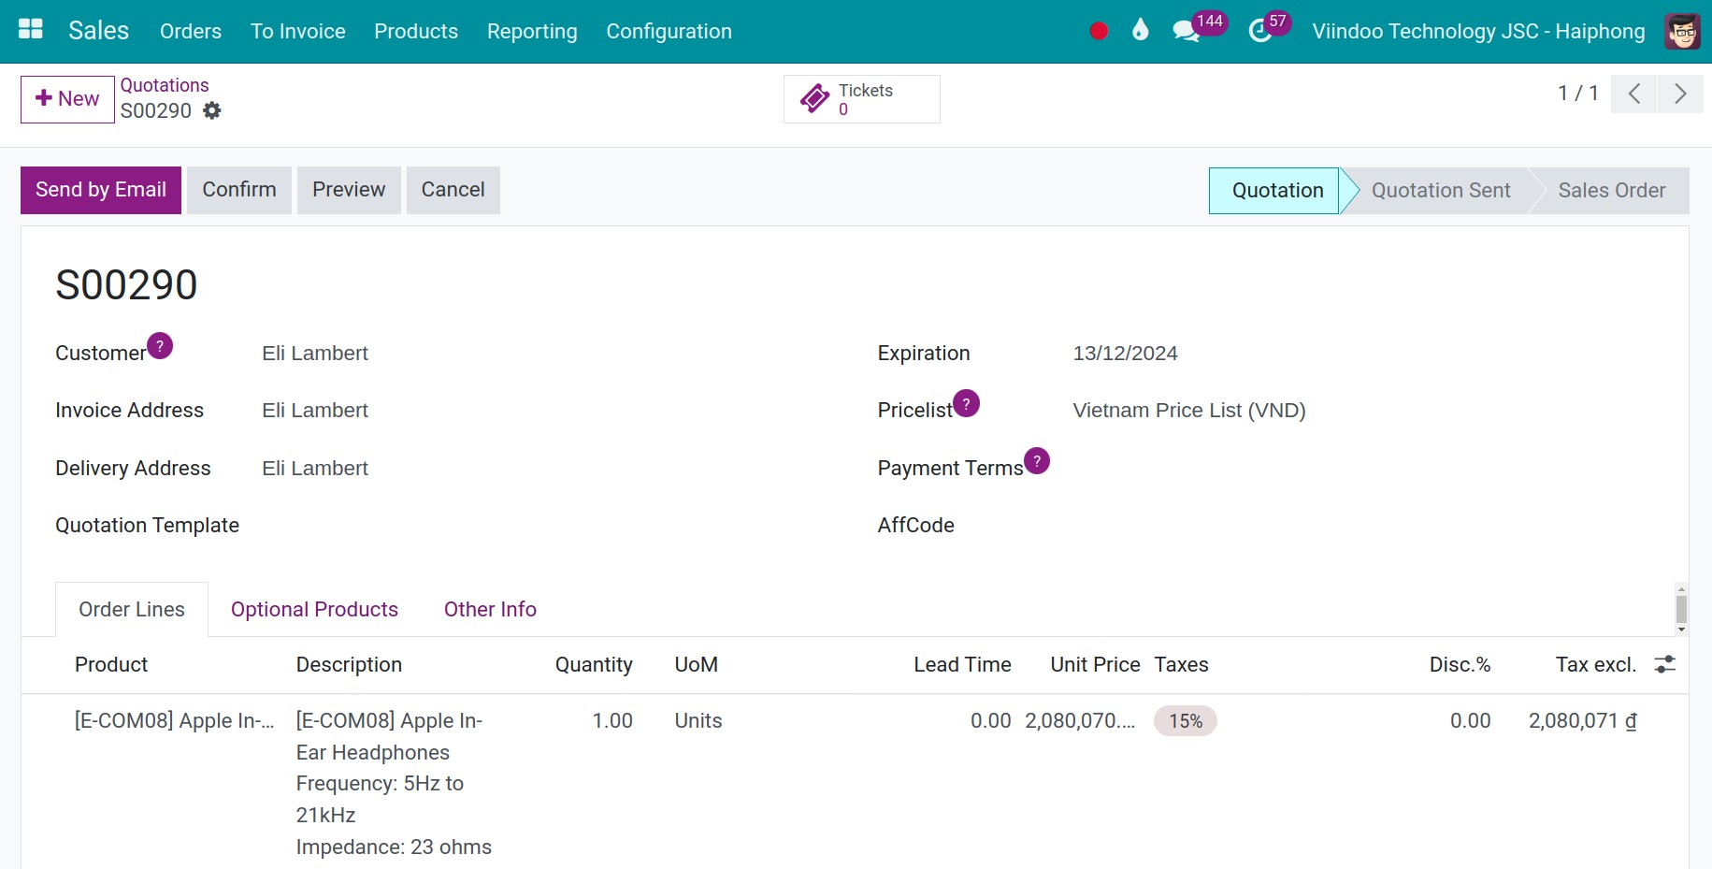The width and height of the screenshot is (1712, 869).
Task: Click the Product column header
Action: pos(111,665)
